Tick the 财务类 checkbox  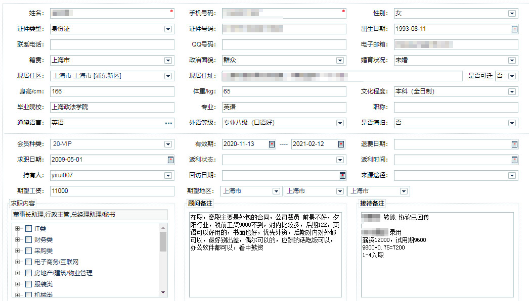coord(29,240)
